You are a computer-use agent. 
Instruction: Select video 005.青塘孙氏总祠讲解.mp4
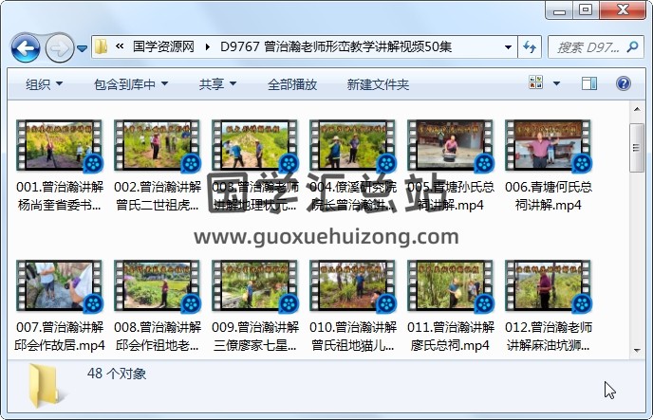pos(451,166)
